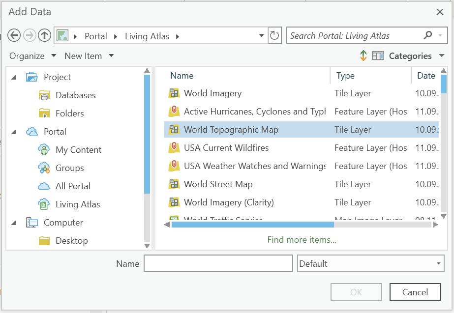The width and height of the screenshot is (454, 313).
Task: Close the Add Data dialog
Action: coord(440,12)
